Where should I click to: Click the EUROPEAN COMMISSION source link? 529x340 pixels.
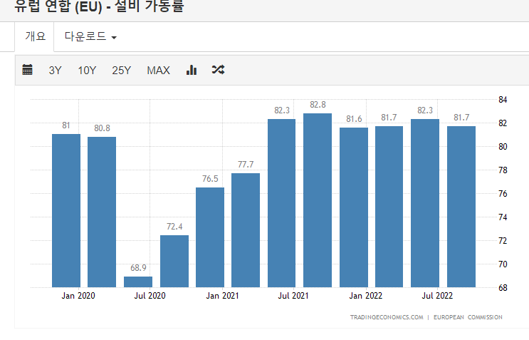click(x=468, y=317)
